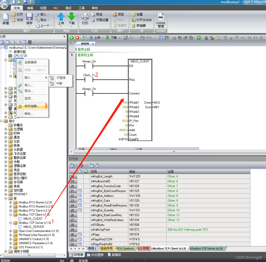
Task: Click the Download icon in transfer group
Action: (71, 17)
